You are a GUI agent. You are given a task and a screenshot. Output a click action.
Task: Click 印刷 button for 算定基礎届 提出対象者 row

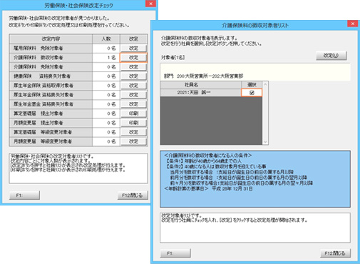click(133, 113)
